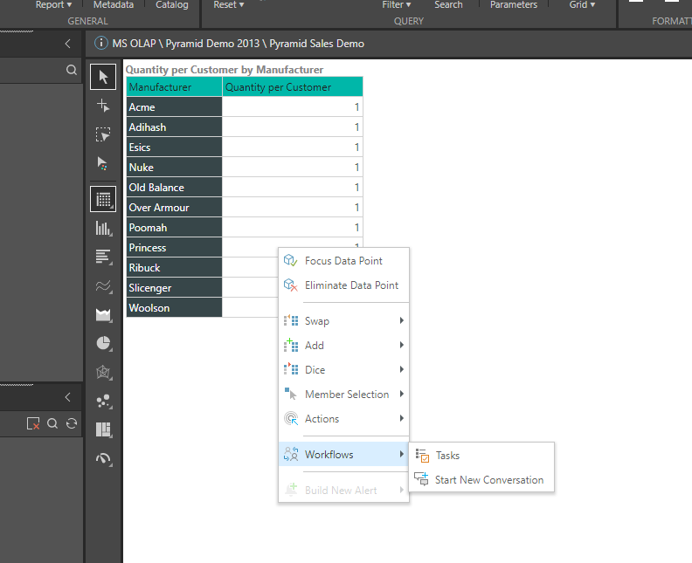Open the Filter dropdown in Query group
Viewport: 692px width, 563px height.
pos(396,5)
